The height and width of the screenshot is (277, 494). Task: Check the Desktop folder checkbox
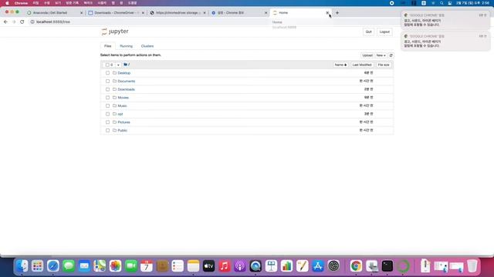pos(108,73)
